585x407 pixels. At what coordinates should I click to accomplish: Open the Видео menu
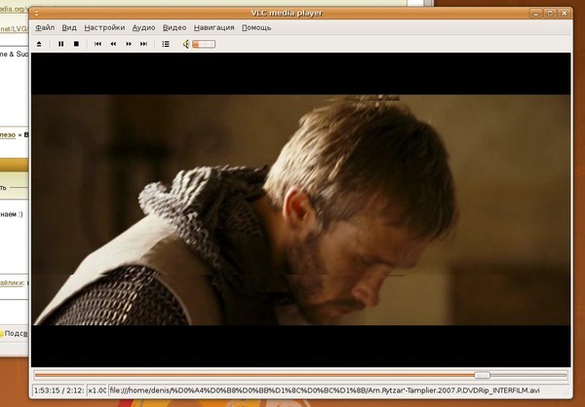(175, 27)
